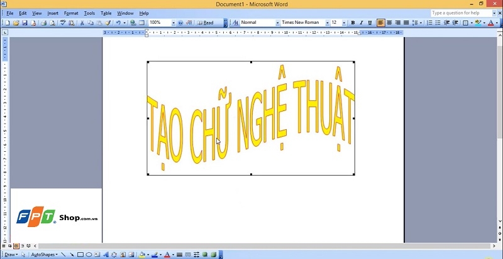Select the Rectangle tool
This screenshot has height=259, width=503.
click(80, 255)
